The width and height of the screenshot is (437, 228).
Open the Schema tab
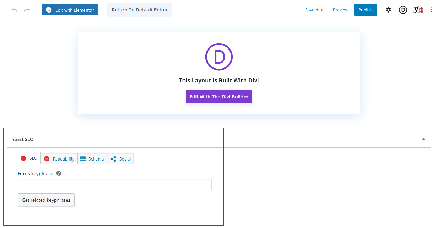92,159
